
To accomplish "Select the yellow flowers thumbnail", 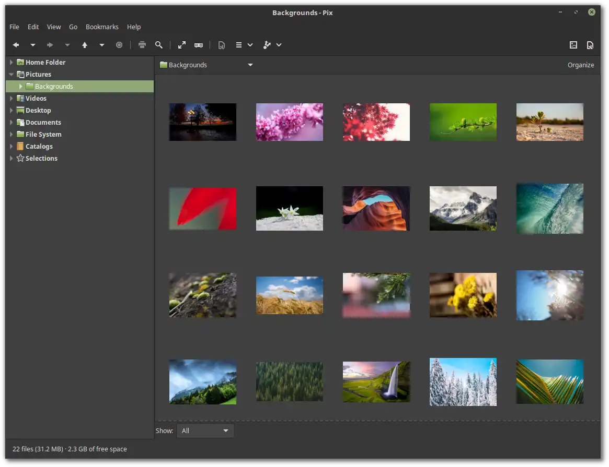I will 463,295.
